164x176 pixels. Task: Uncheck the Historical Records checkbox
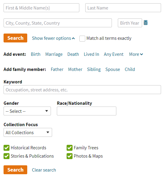[x=7, y=148]
